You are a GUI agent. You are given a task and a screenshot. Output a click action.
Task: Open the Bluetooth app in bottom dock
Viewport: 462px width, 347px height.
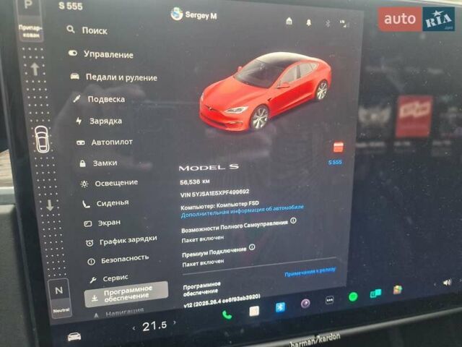tap(279, 307)
